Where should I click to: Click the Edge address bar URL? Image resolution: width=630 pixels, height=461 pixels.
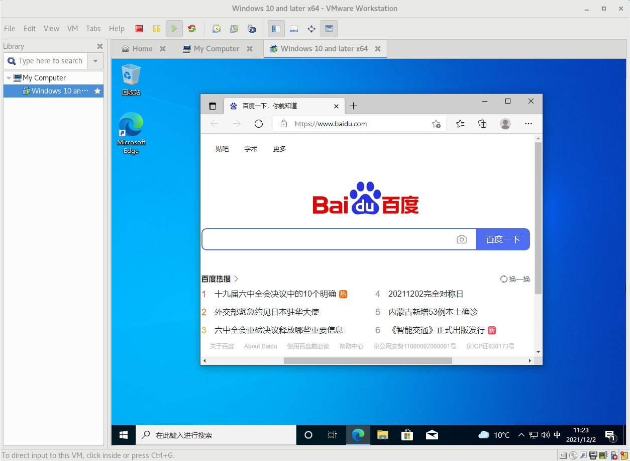(x=331, y=124)
